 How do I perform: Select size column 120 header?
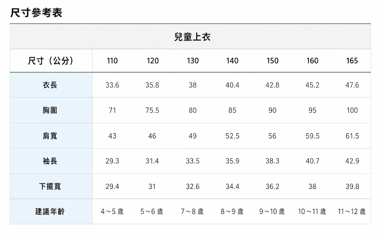coord(152,61)
